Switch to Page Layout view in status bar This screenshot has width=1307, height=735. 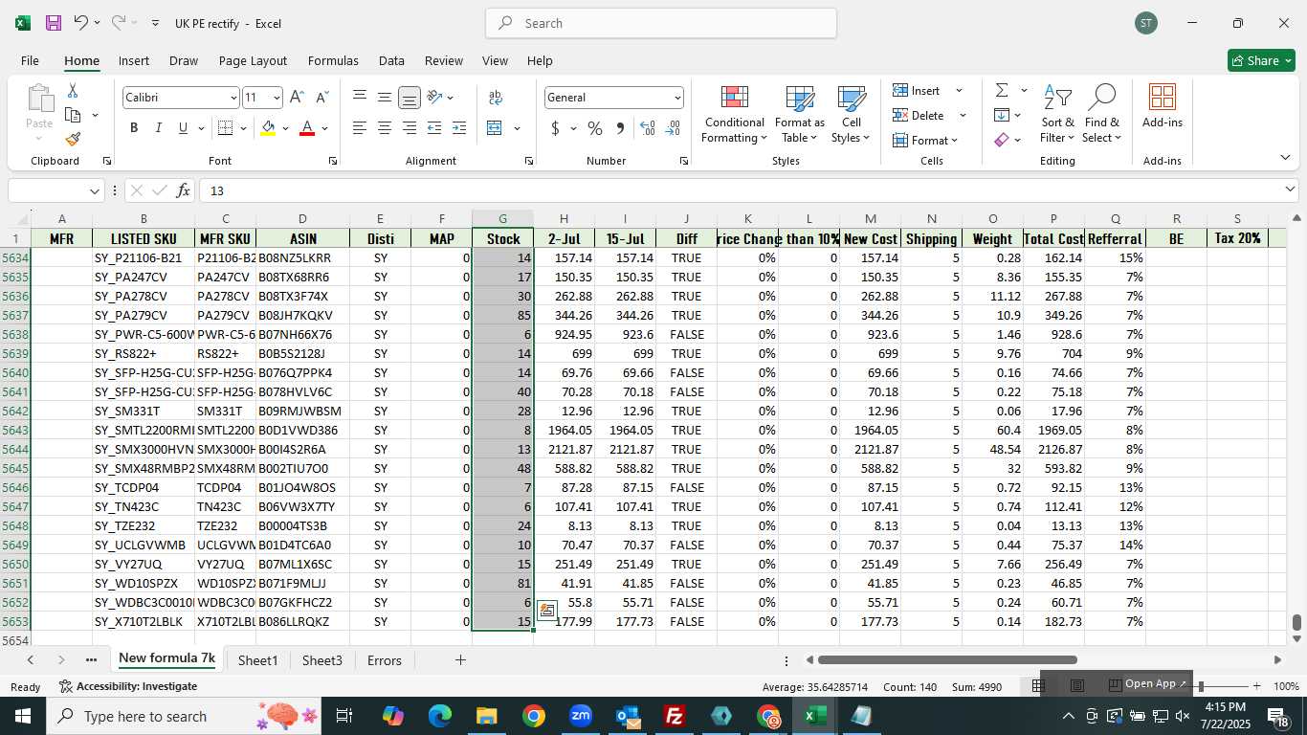click(x=1076, y=686)
